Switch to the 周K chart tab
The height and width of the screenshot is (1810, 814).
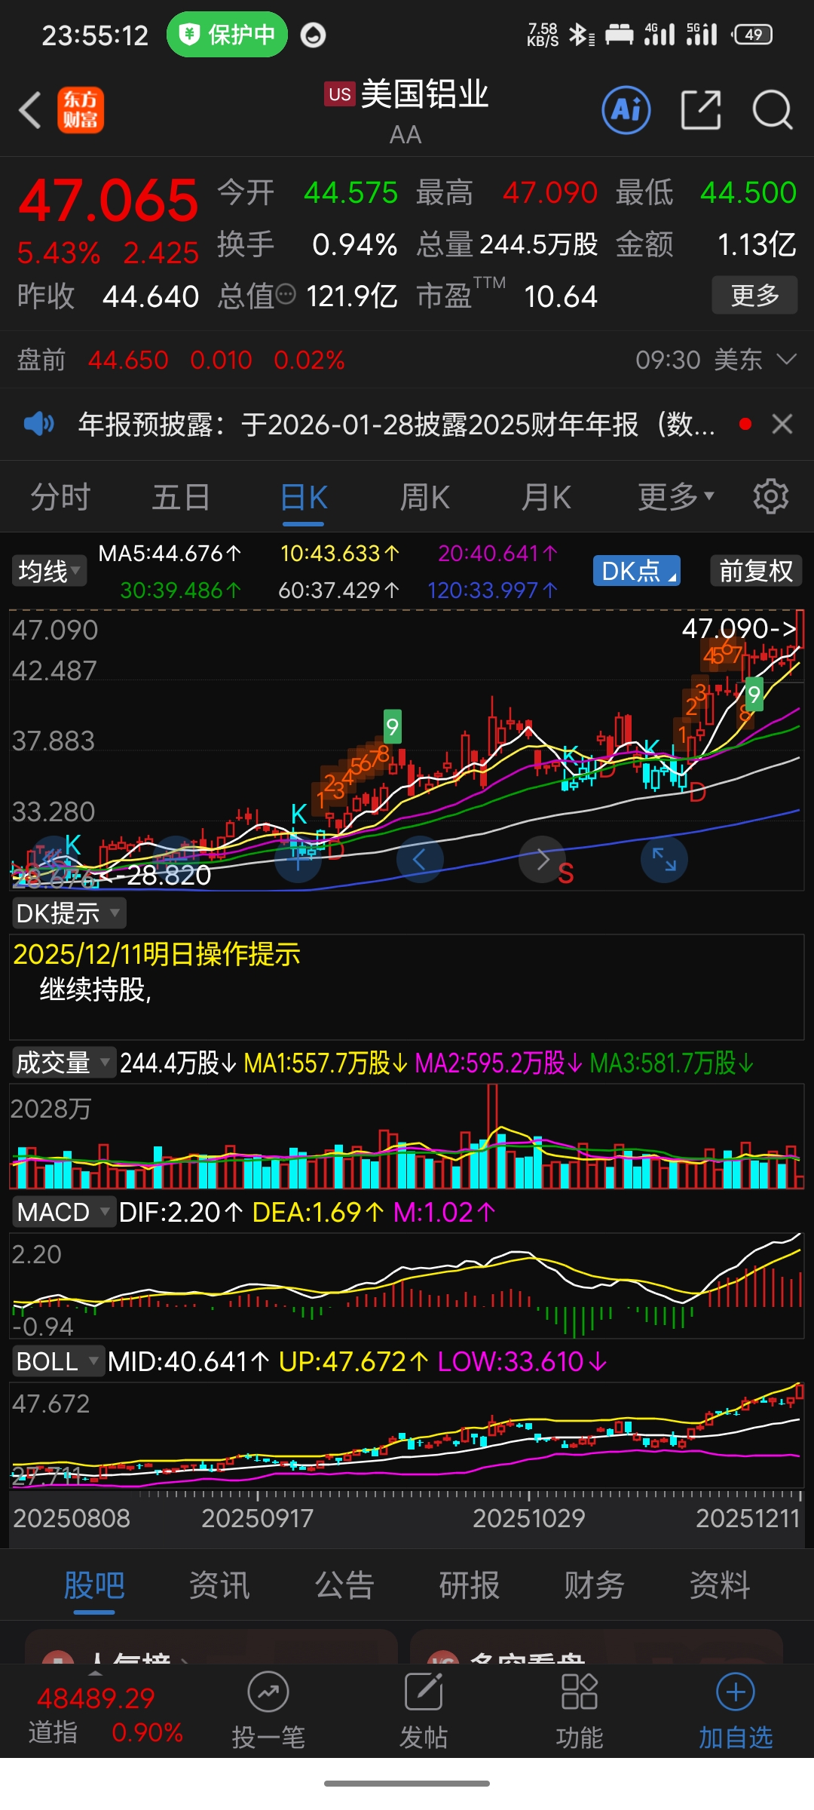pos(424,497)
